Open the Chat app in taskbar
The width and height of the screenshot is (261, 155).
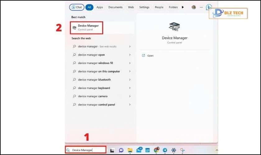pyautogui.click(x=121, y=150)
